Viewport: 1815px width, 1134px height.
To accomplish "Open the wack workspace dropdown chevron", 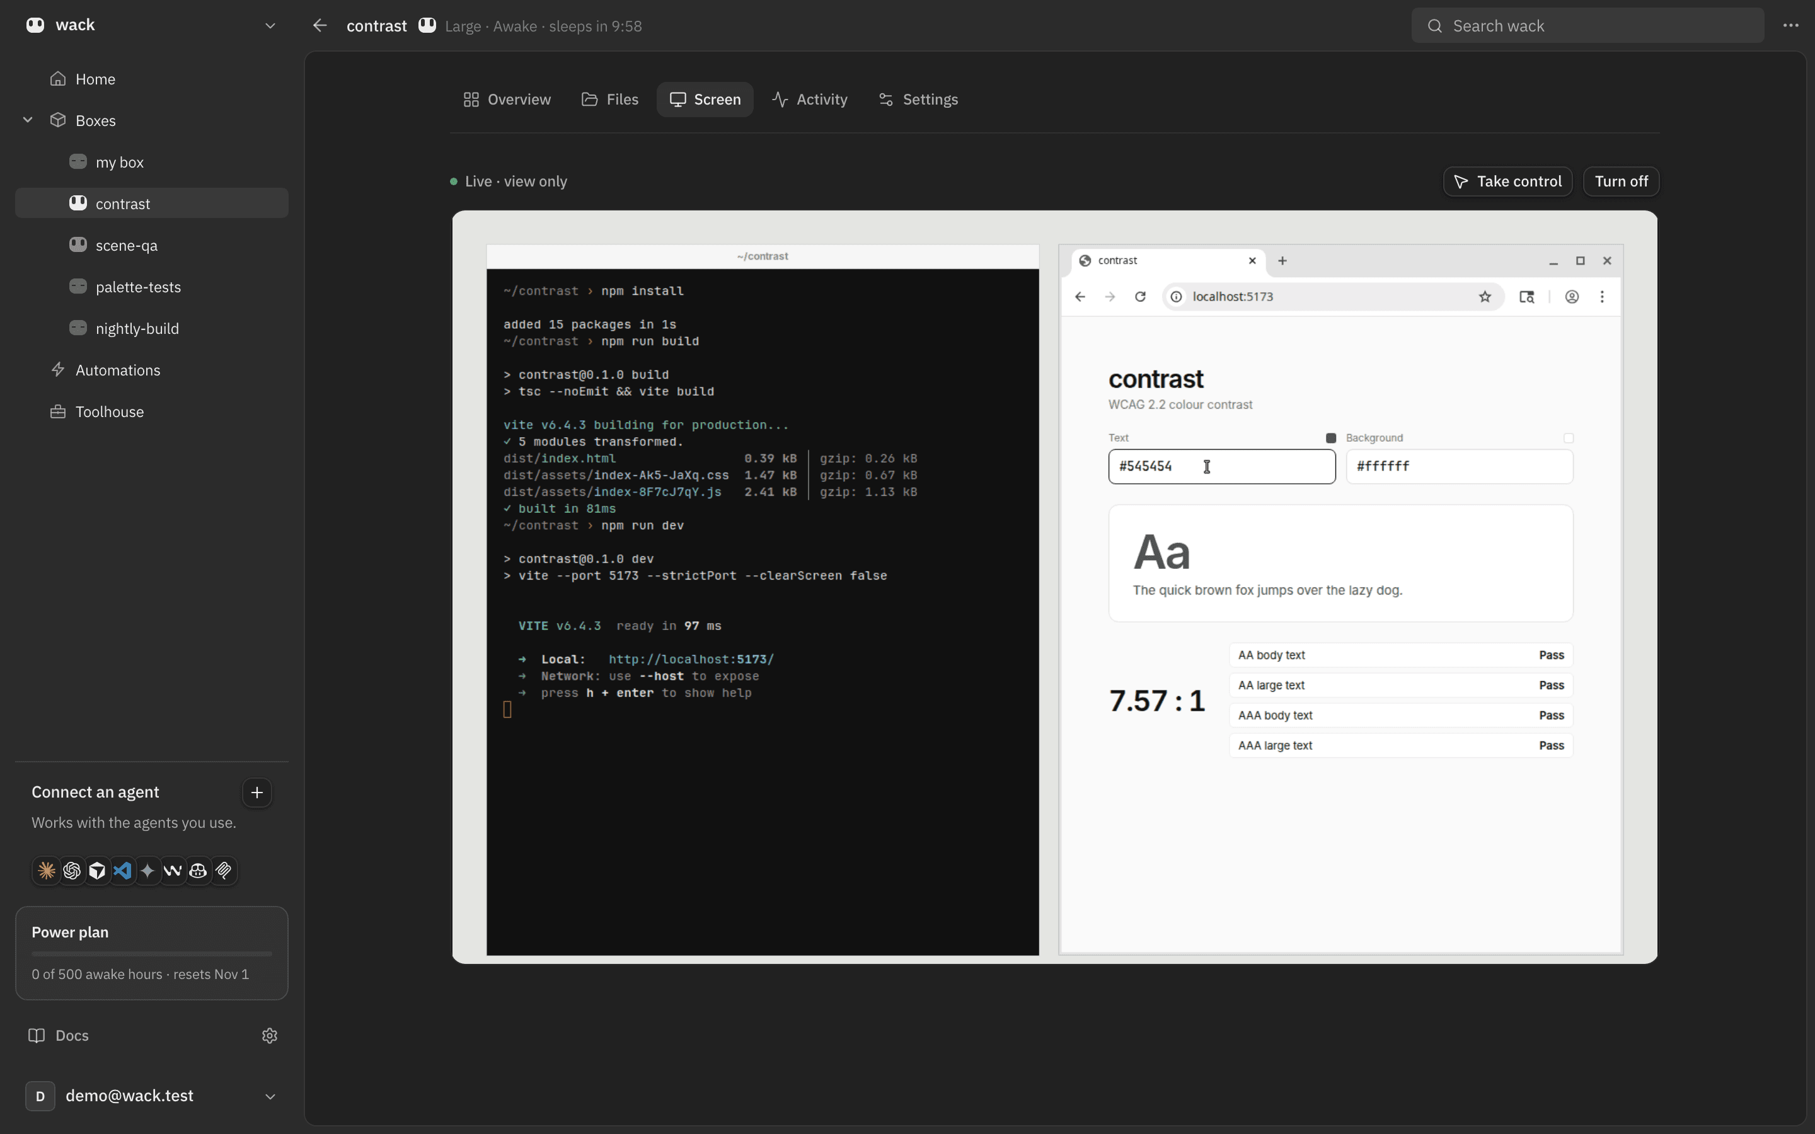I will [x=270, y=25].
